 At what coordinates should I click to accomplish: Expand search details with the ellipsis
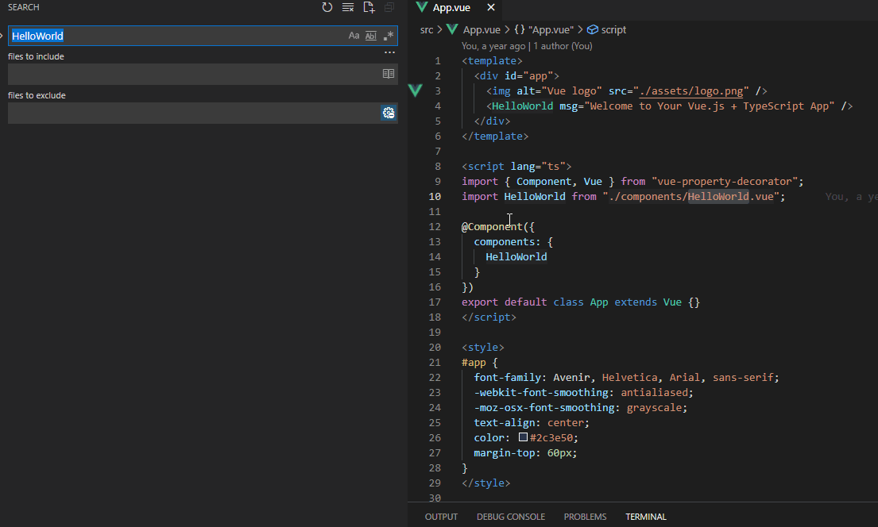coord(389,52)
